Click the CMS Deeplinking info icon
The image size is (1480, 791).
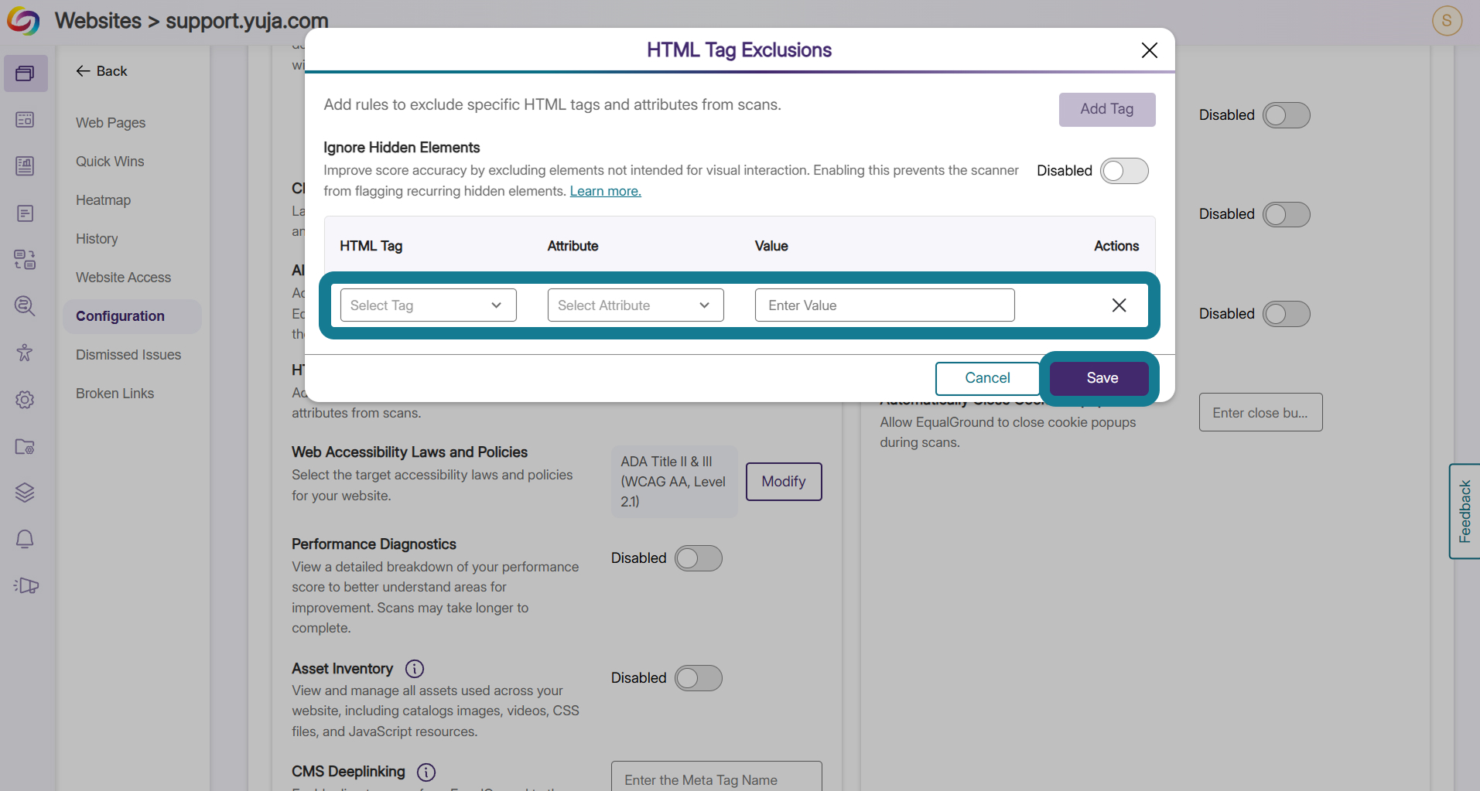tap(426, 772)
